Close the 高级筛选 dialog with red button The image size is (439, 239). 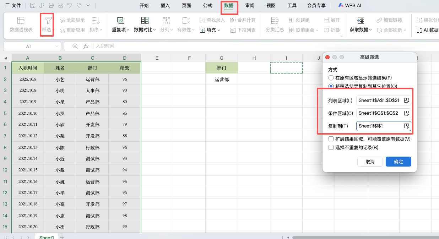click(327, 57)
